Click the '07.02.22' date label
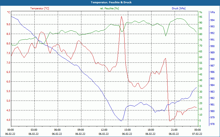The height and width of the screenshot is (137, 220). click(197, 134)
